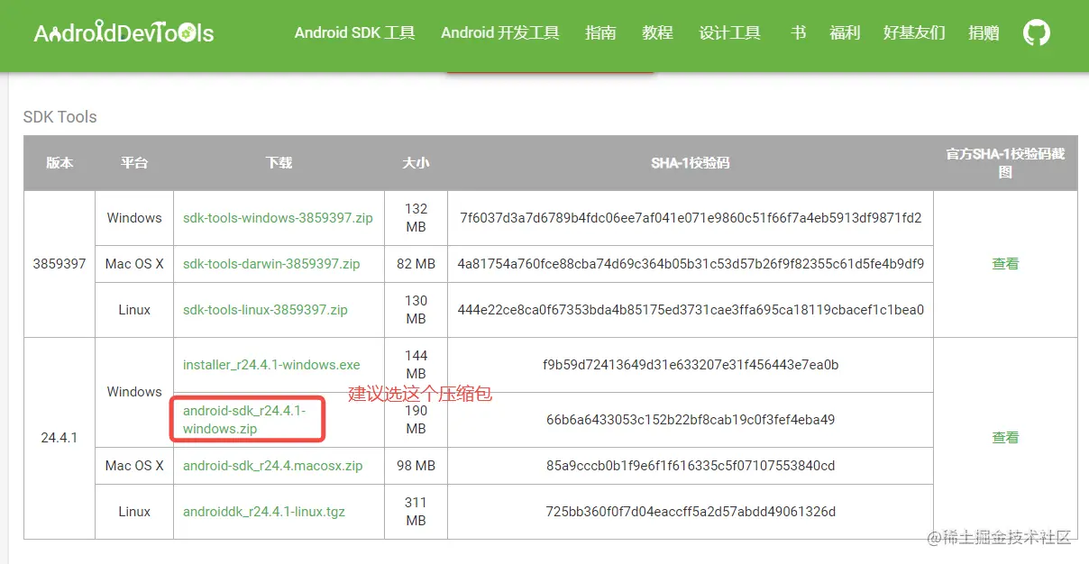Click Mac OS X cell beside sdk-tools-darwin
The image size is (1089, 564).
pyautogui.click(x=134, y=264)
